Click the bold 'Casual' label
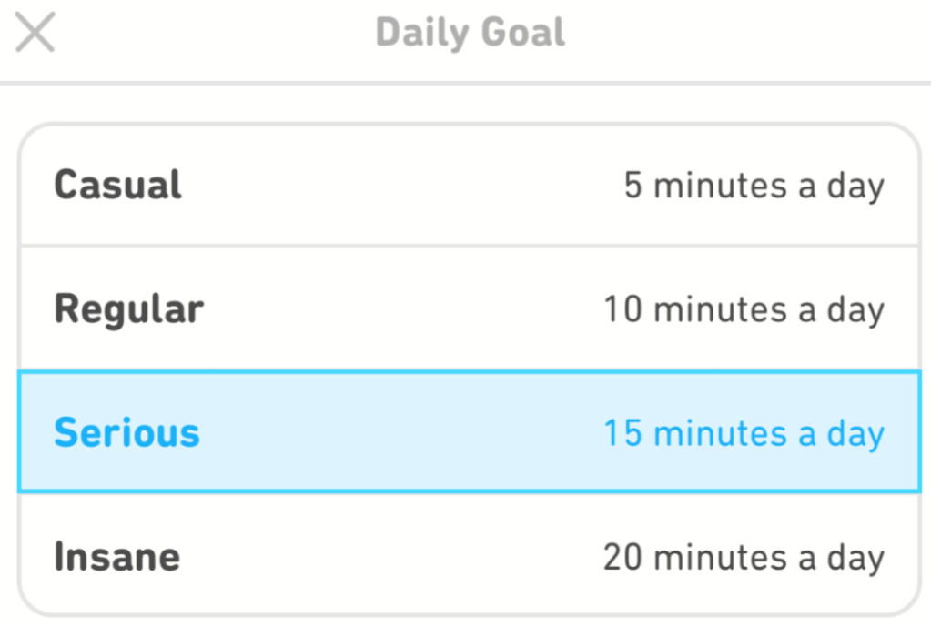This screenshot has height=627, width=931. point(117,186)
